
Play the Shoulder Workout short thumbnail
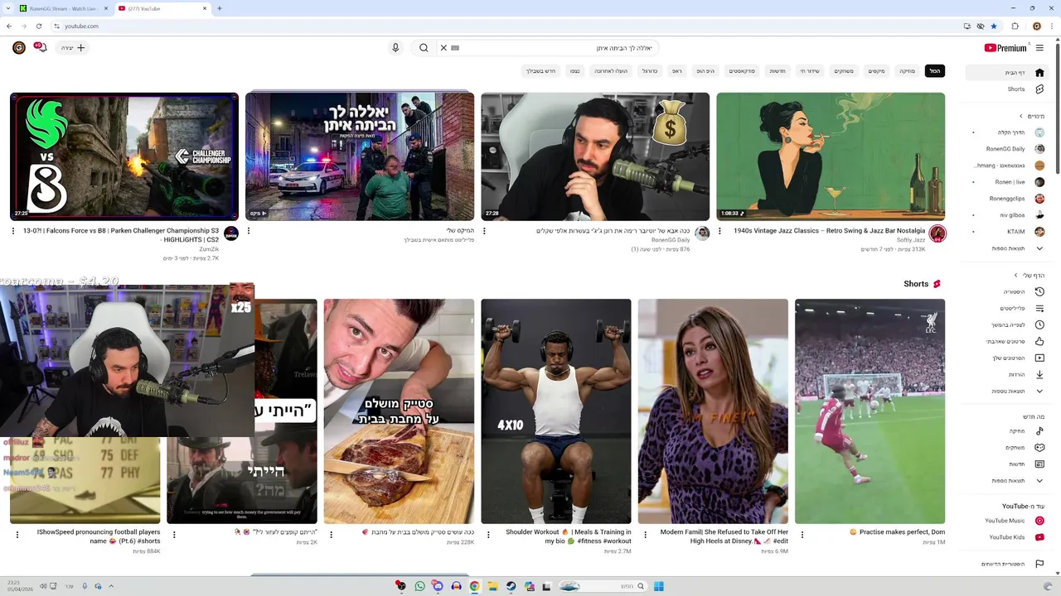[x=556, y=411]
